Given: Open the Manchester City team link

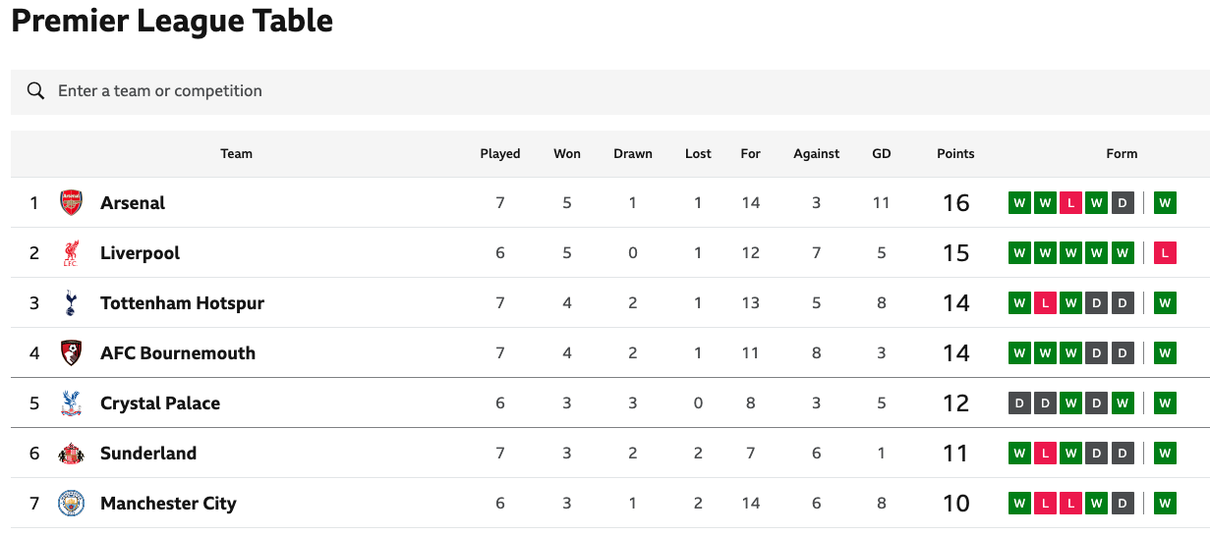Looking at the screenshot, I should 168,504.
